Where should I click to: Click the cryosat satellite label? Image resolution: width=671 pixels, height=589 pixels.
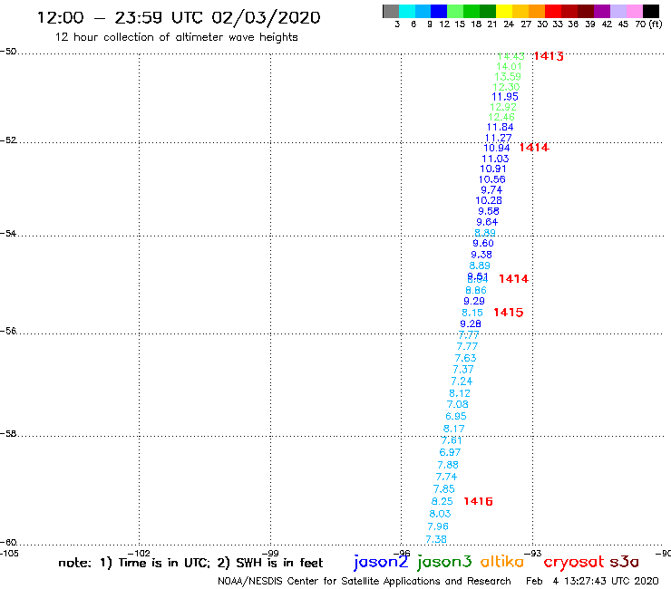coord(573,562)
